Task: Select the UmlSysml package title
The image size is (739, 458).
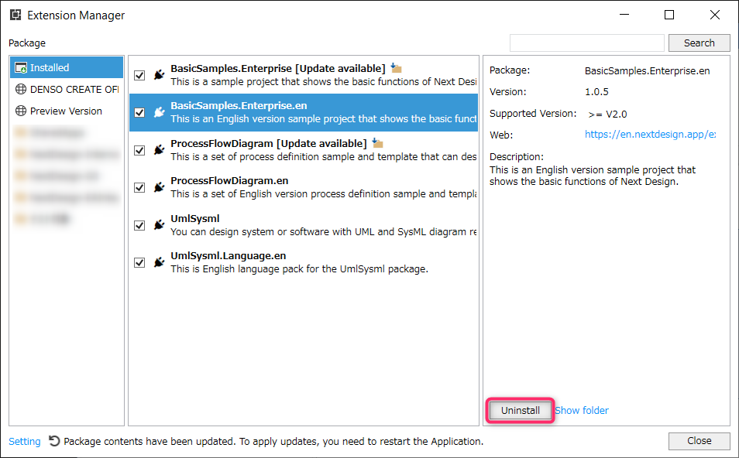Action: [195, 218]
